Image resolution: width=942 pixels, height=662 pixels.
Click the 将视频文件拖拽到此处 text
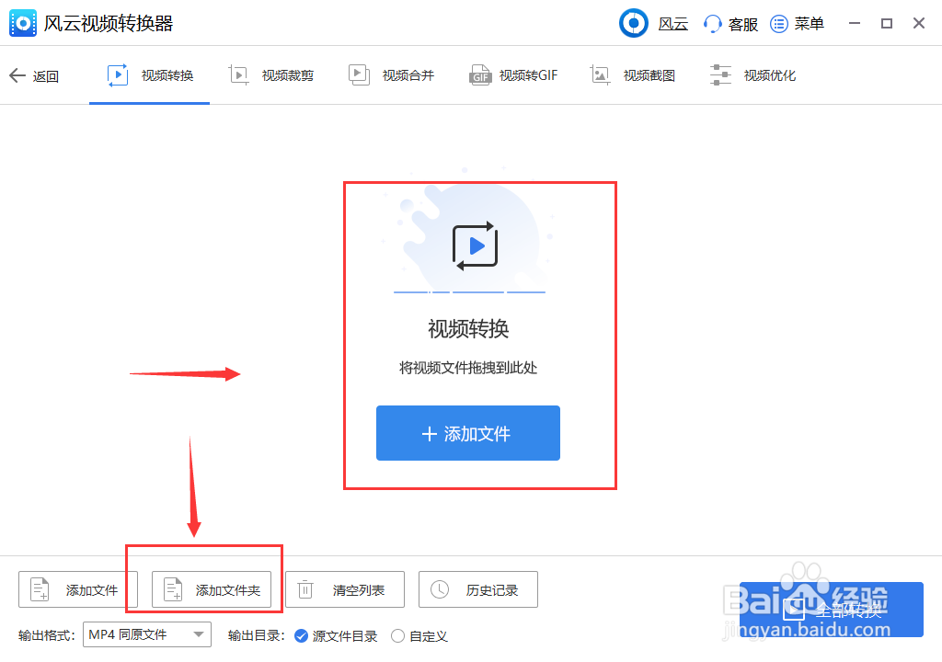[x=468, y=368]
